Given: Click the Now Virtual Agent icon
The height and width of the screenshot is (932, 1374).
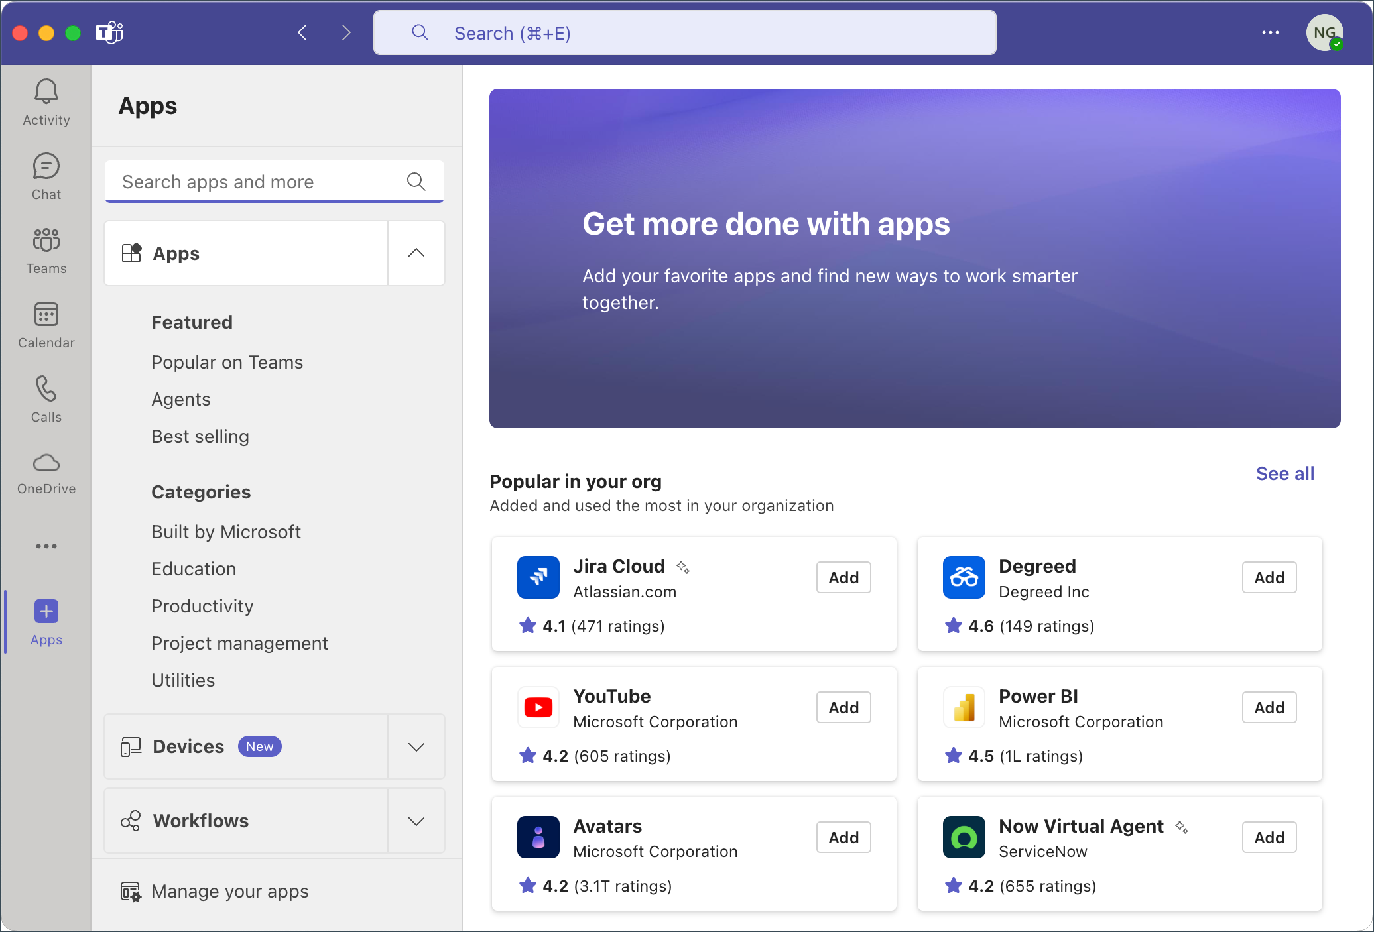Looking at the screenshot, I should (x=964, y=837).
